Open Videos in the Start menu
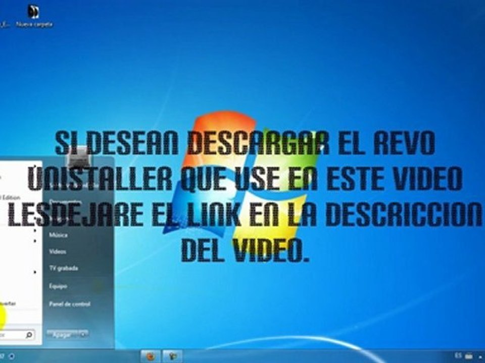The width and height of the screenshot is (485, 363). coord(58,252)
